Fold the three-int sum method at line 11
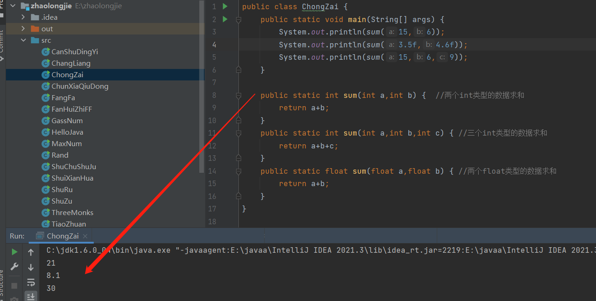The width and height of the screenshot is (596, 301). (238, 133)
